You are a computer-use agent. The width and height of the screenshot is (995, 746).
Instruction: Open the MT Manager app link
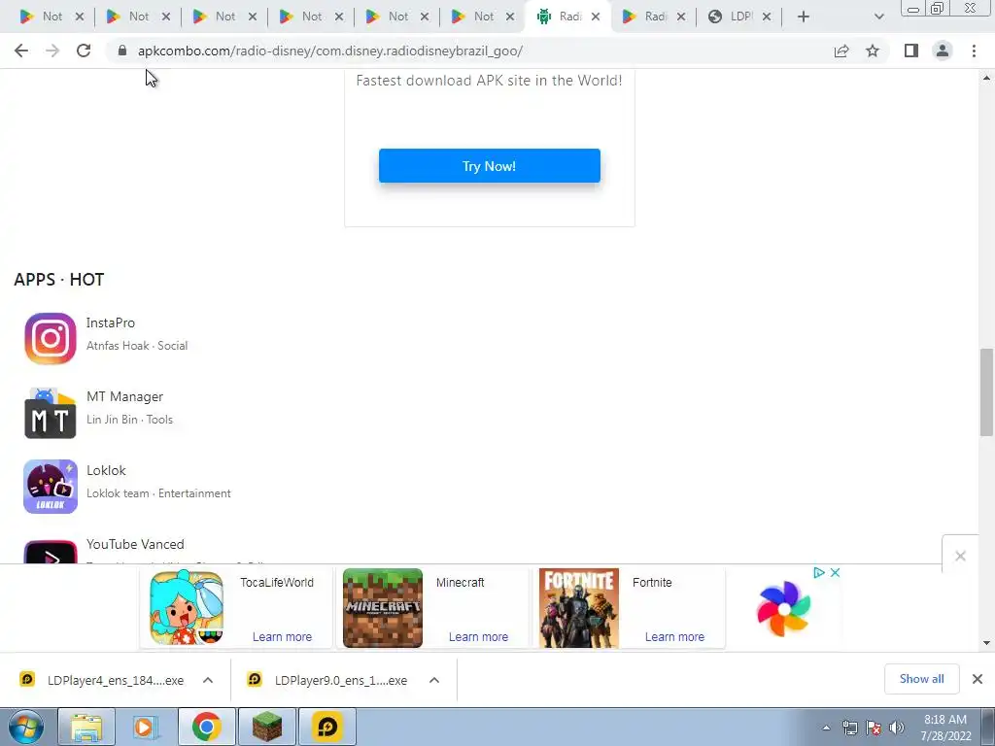125,396
